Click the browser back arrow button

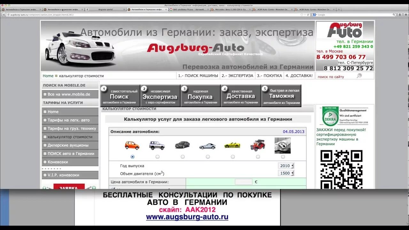(4, 15)
